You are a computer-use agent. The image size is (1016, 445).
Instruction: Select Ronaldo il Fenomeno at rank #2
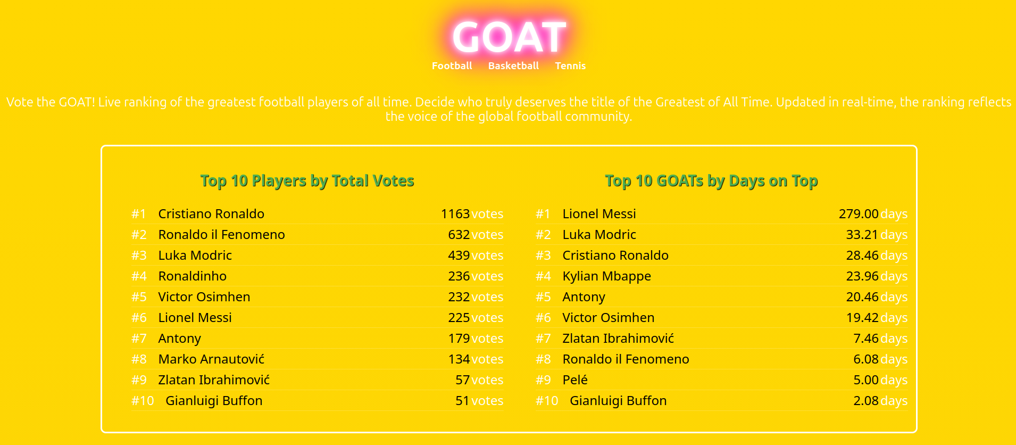[x=221, y=234]
